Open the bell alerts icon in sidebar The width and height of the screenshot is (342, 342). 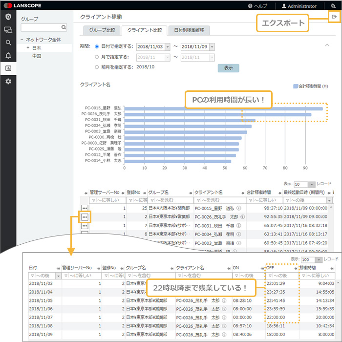(x=8, y=55)
